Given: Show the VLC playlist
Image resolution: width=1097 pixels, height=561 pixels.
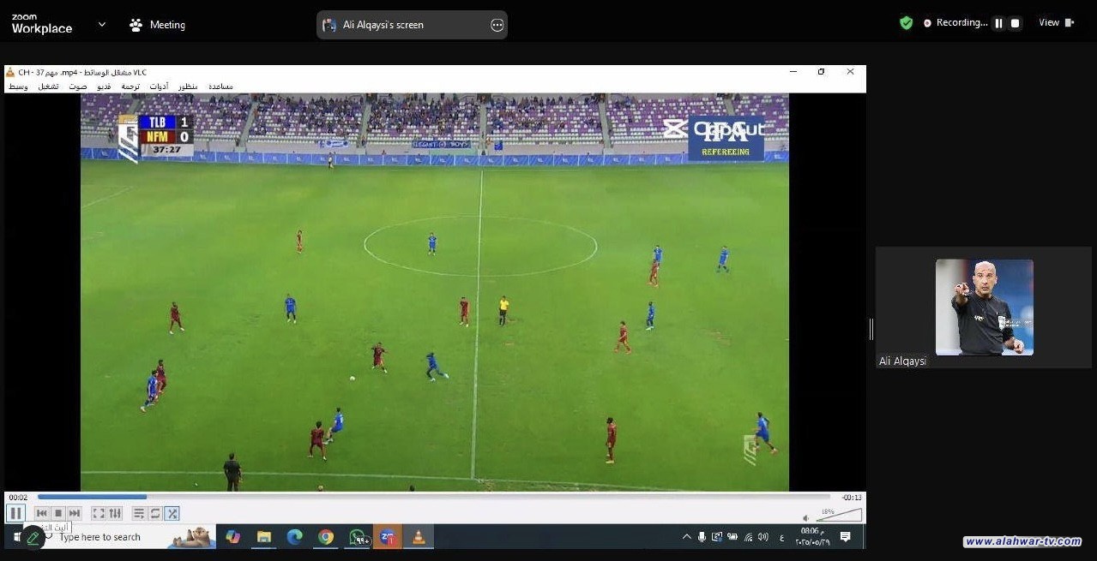Looking at the screenshot, I should (x=139, y=513).
